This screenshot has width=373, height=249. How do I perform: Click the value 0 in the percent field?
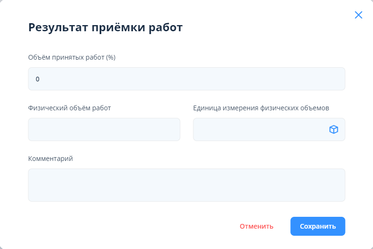click(x=38, y=79)
